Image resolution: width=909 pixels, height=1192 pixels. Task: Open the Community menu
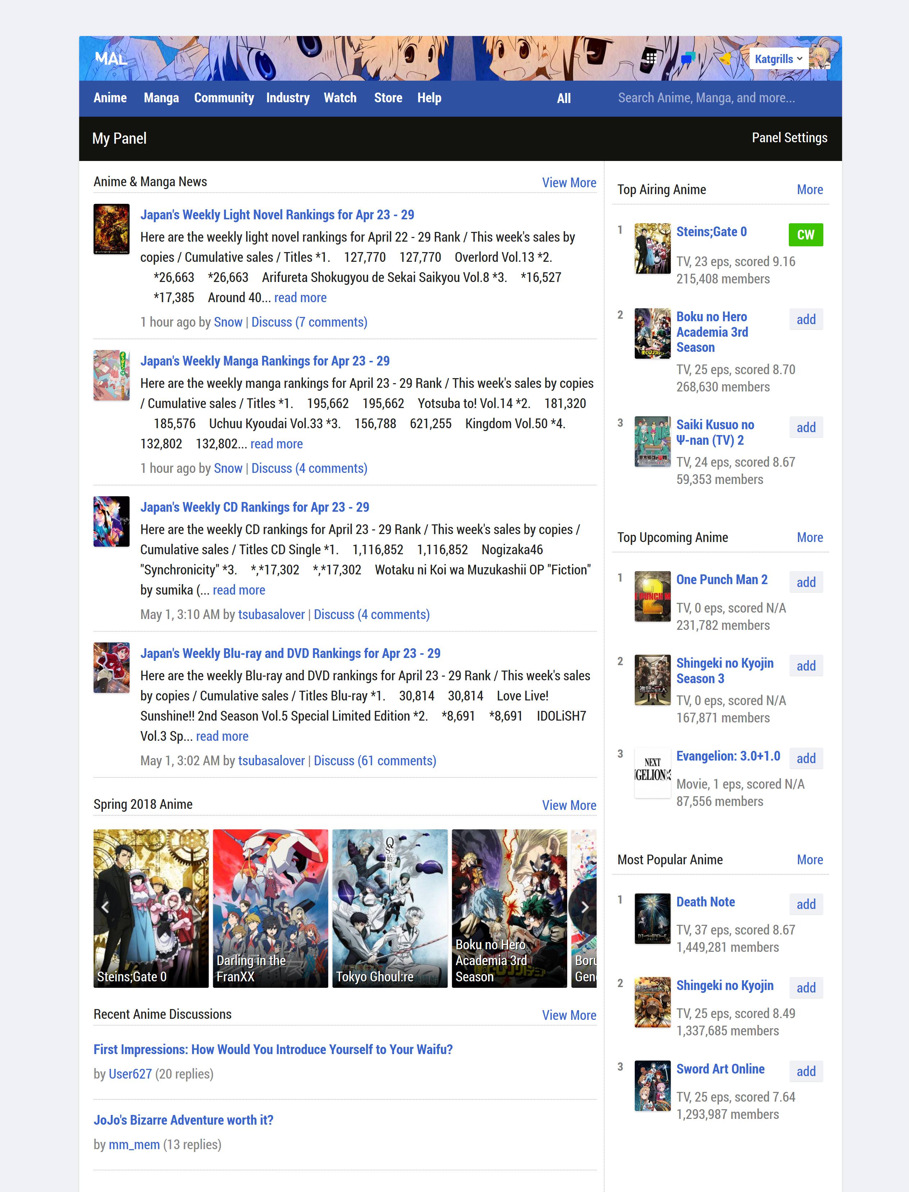[224, 98]
